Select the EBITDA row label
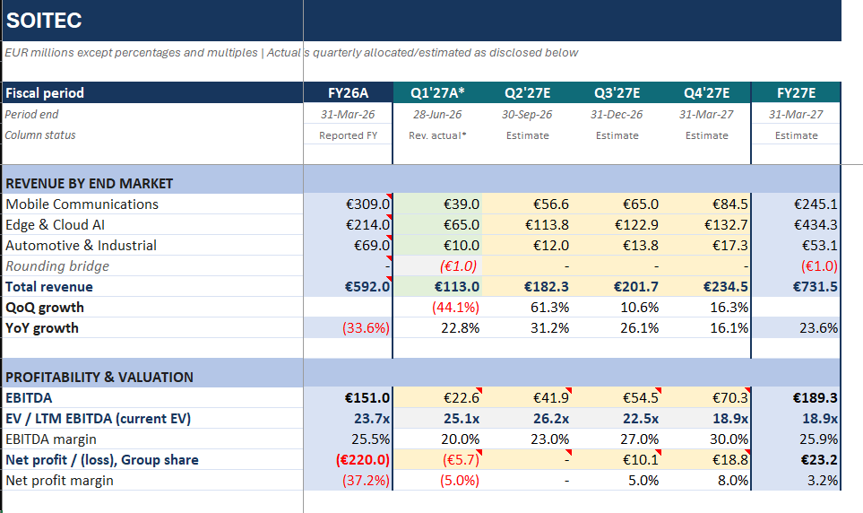 [152, 398]
